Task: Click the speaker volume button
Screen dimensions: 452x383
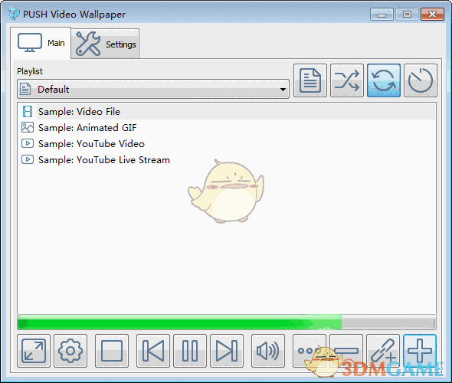Action: point(268,351)
